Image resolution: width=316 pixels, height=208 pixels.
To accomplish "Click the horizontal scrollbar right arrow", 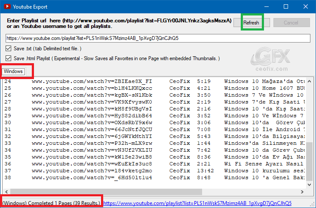I will tap(302, 192).
